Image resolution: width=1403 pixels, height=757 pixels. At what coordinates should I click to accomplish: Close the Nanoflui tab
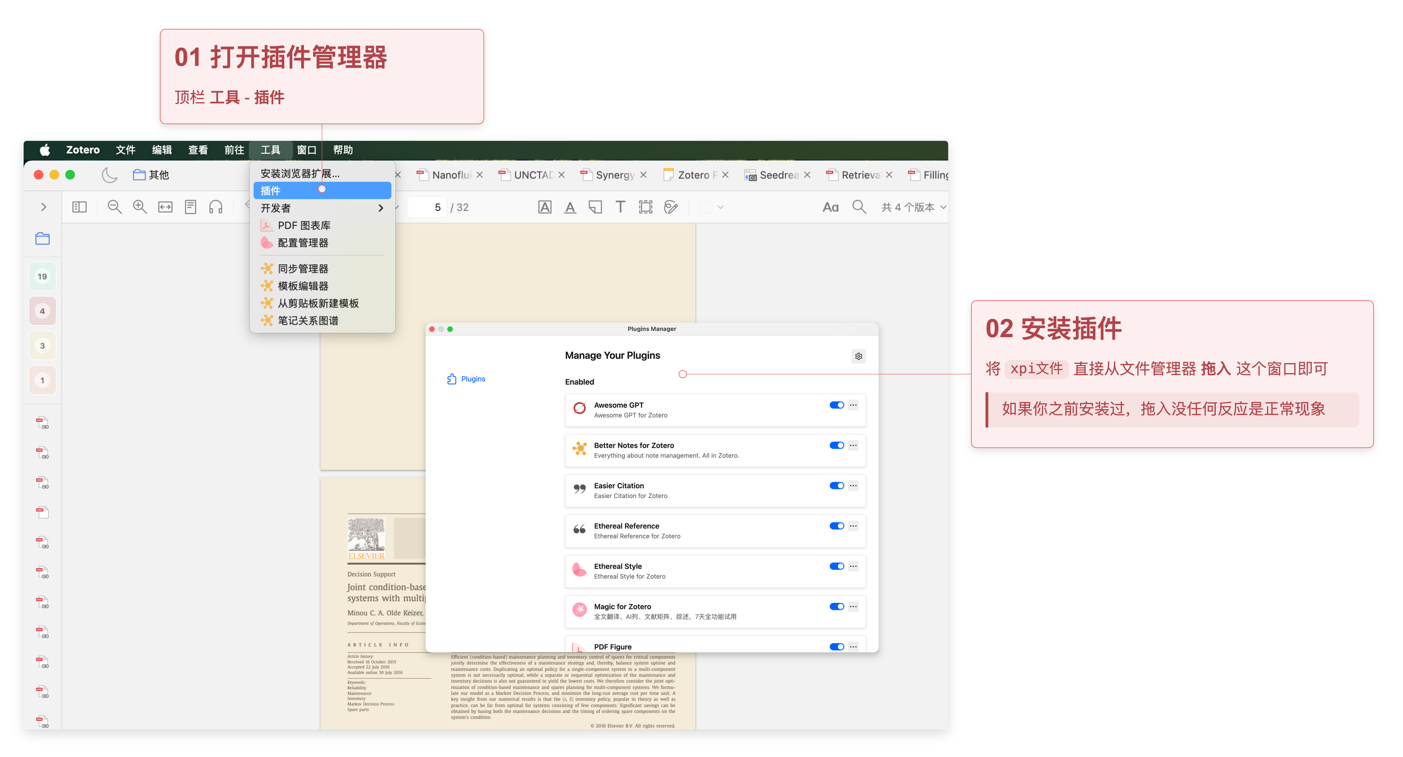(479, 175)
